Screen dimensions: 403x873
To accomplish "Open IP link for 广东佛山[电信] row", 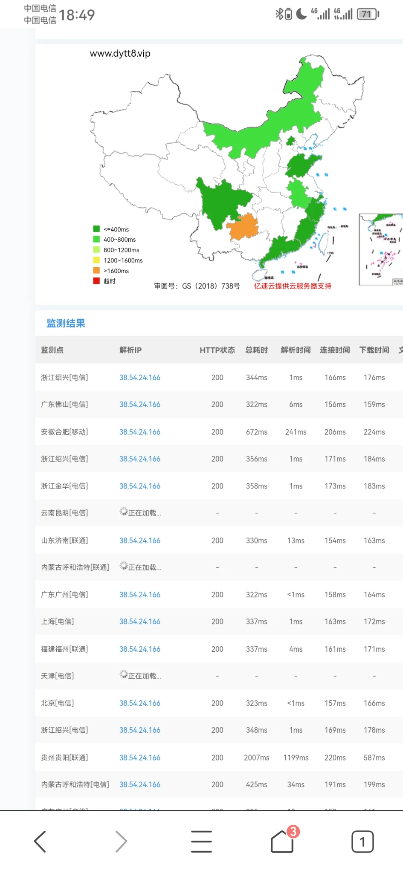I will [139, 405].
